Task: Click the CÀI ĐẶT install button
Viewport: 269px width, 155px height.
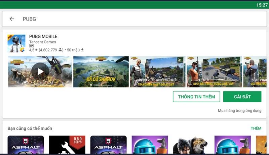Action: point(242,96)
